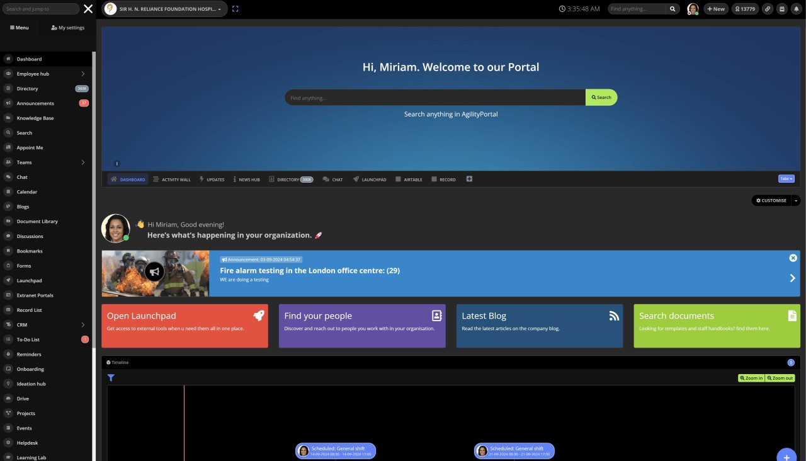Open the Tabs dropdown
The width and height of the screenshot is (806, 461).
(786, 179)
